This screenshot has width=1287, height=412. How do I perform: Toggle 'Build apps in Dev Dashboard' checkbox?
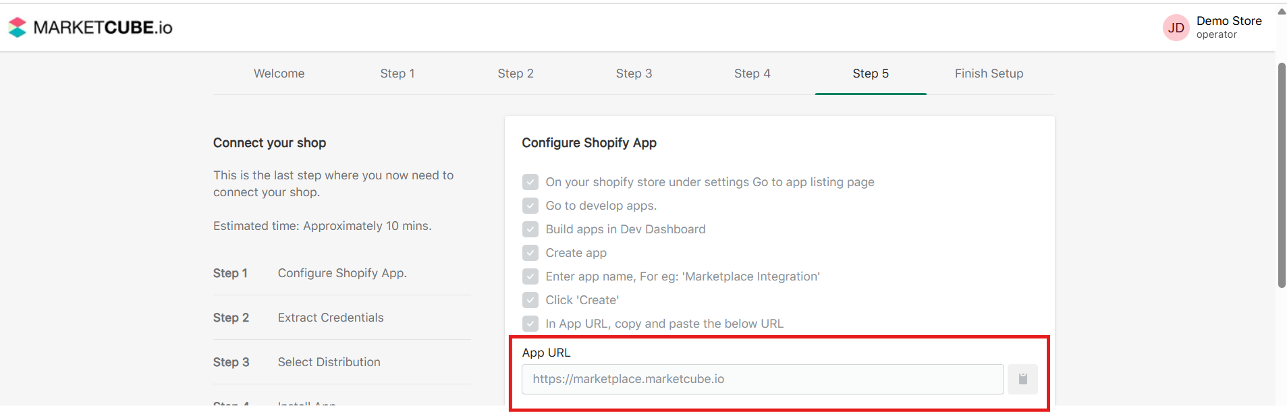tap(530, 229)
